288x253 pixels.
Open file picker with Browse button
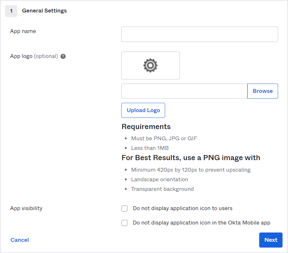click(263, 91)
